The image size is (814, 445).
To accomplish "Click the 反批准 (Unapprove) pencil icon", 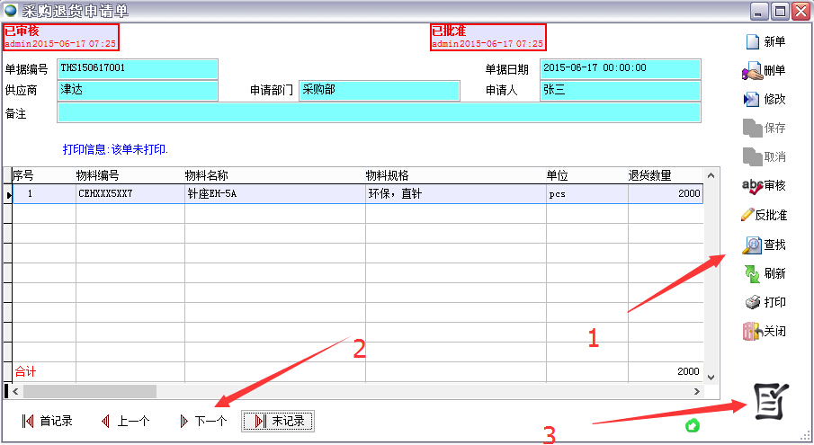I will click(x=747, y=215).
